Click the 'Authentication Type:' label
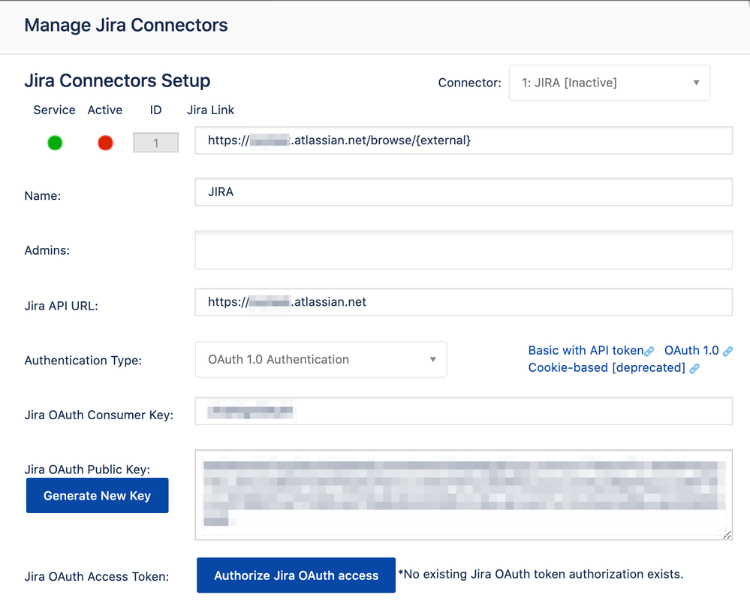This screenshot has height=607, width=750. pyautogui.click(x=83, y=360)
